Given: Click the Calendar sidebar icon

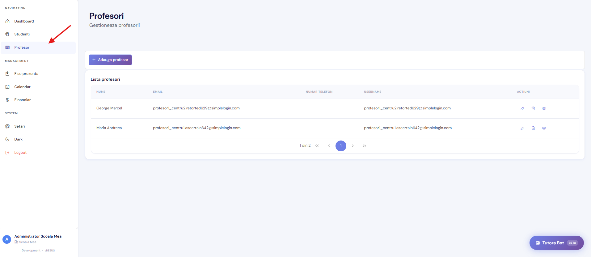Looking at the screenshot, I should tap(7, 87).
